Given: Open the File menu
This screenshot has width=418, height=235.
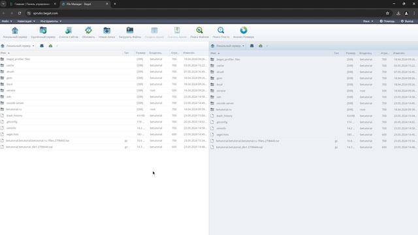Looking at the screenshot, I should click(7, 21).
